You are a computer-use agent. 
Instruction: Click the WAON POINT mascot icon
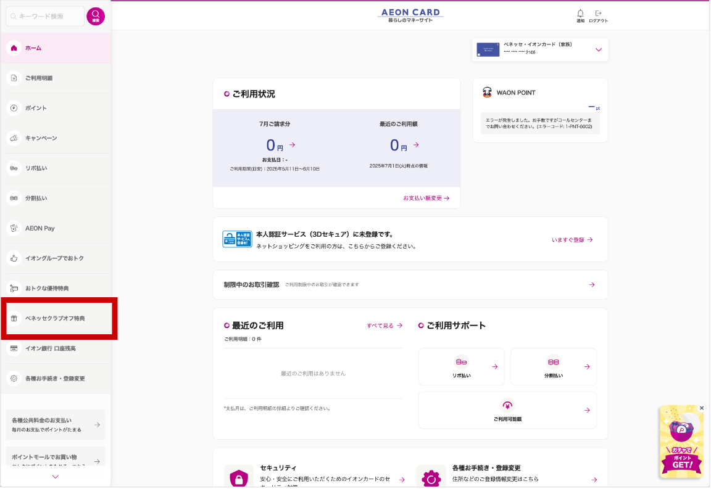pos(487,92)
